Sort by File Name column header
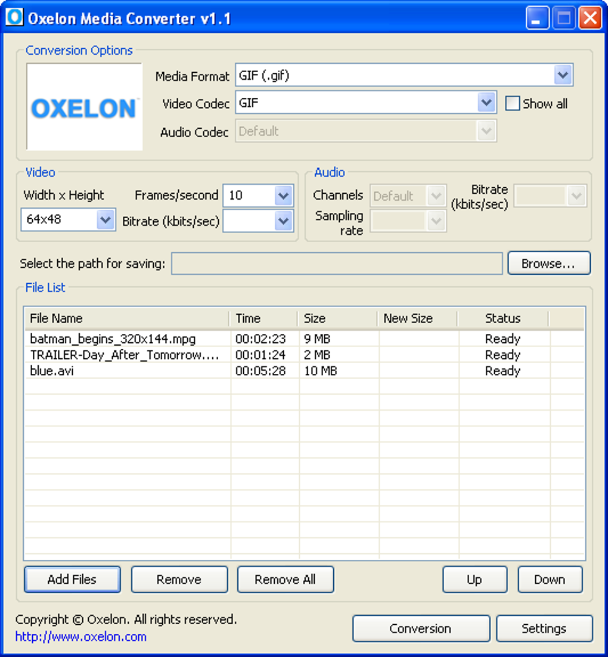This screenshot has width=608, height=657. tap(128, 318)
